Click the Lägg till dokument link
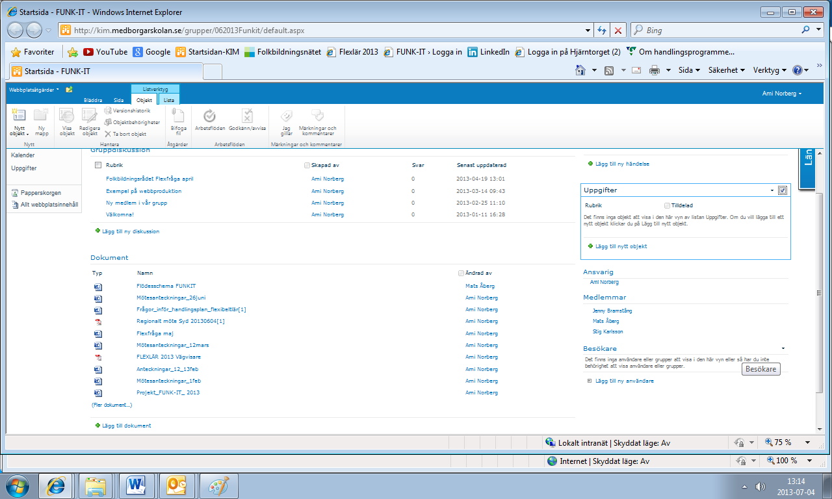The image size is (832, 499). click(x=126, y=426)
